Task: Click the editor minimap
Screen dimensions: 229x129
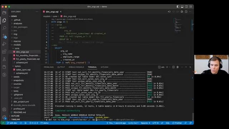Action: pos(178,25)
